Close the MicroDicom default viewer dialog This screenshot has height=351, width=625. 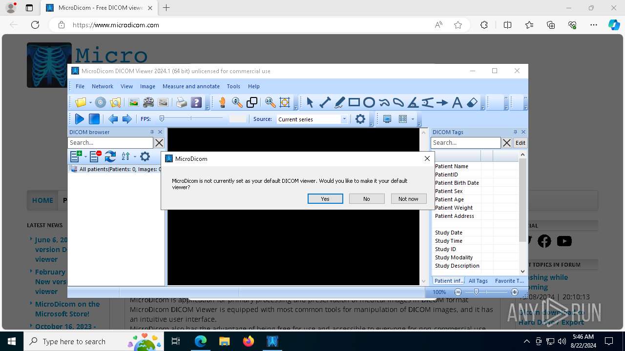[427, 158]
